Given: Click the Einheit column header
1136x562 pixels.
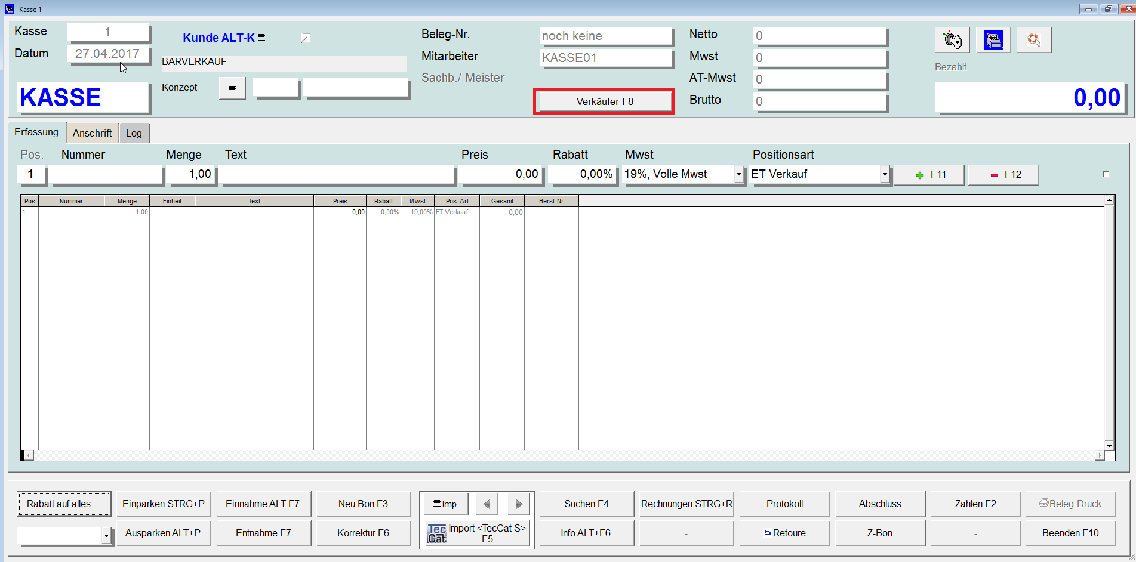Looking at the screenshot, I should 172,201.
